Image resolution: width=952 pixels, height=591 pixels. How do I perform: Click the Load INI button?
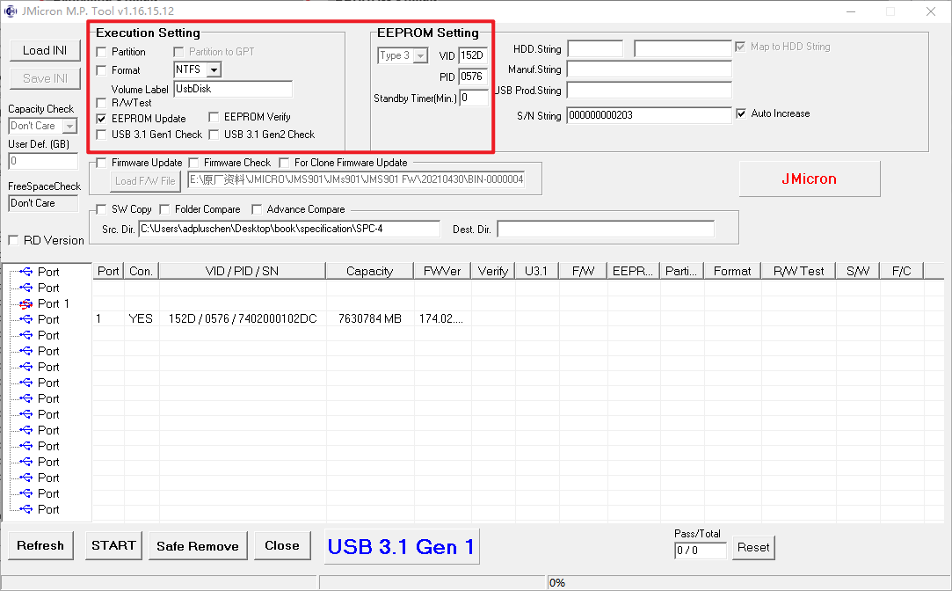(x=45, y=50)
